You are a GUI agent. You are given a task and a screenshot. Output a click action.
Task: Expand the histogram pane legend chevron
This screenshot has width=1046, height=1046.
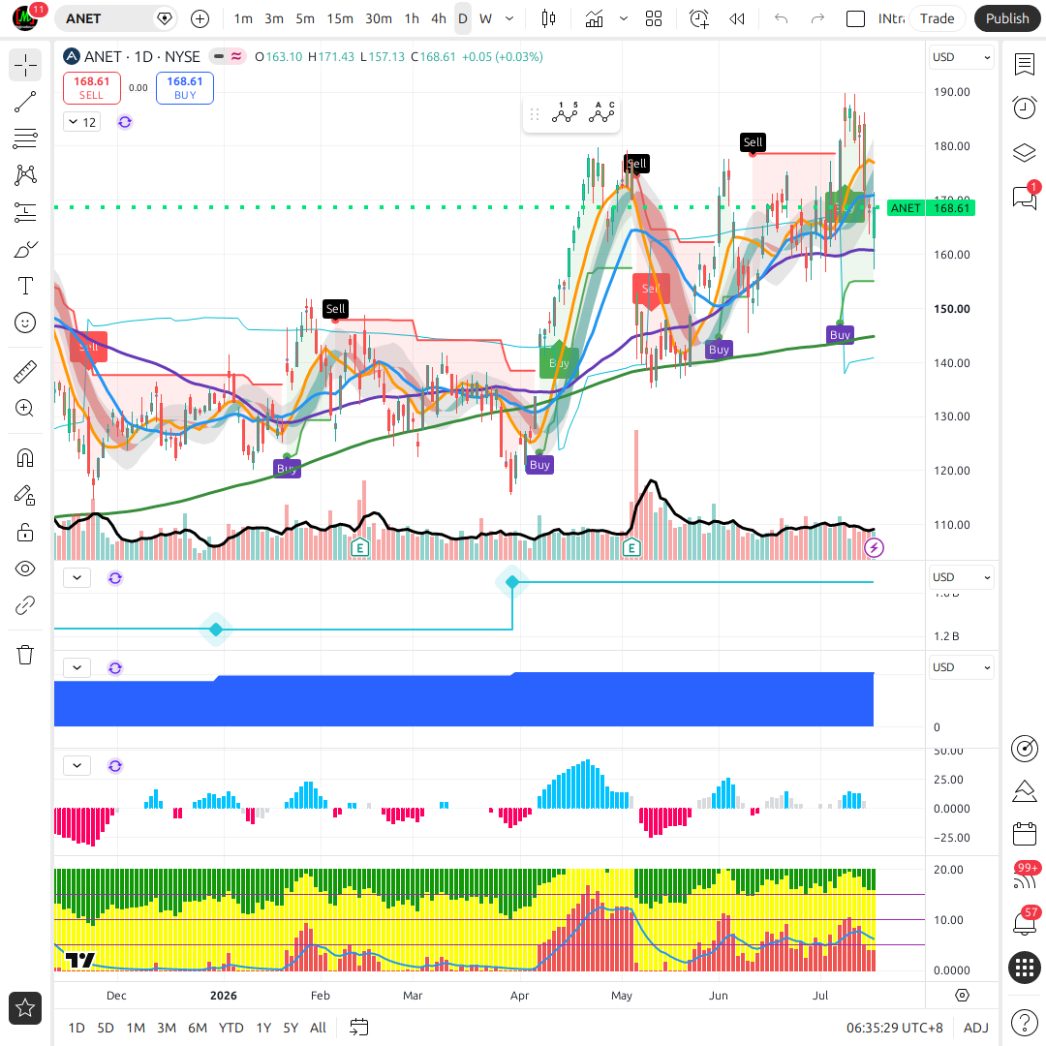[x=77, y=766]
